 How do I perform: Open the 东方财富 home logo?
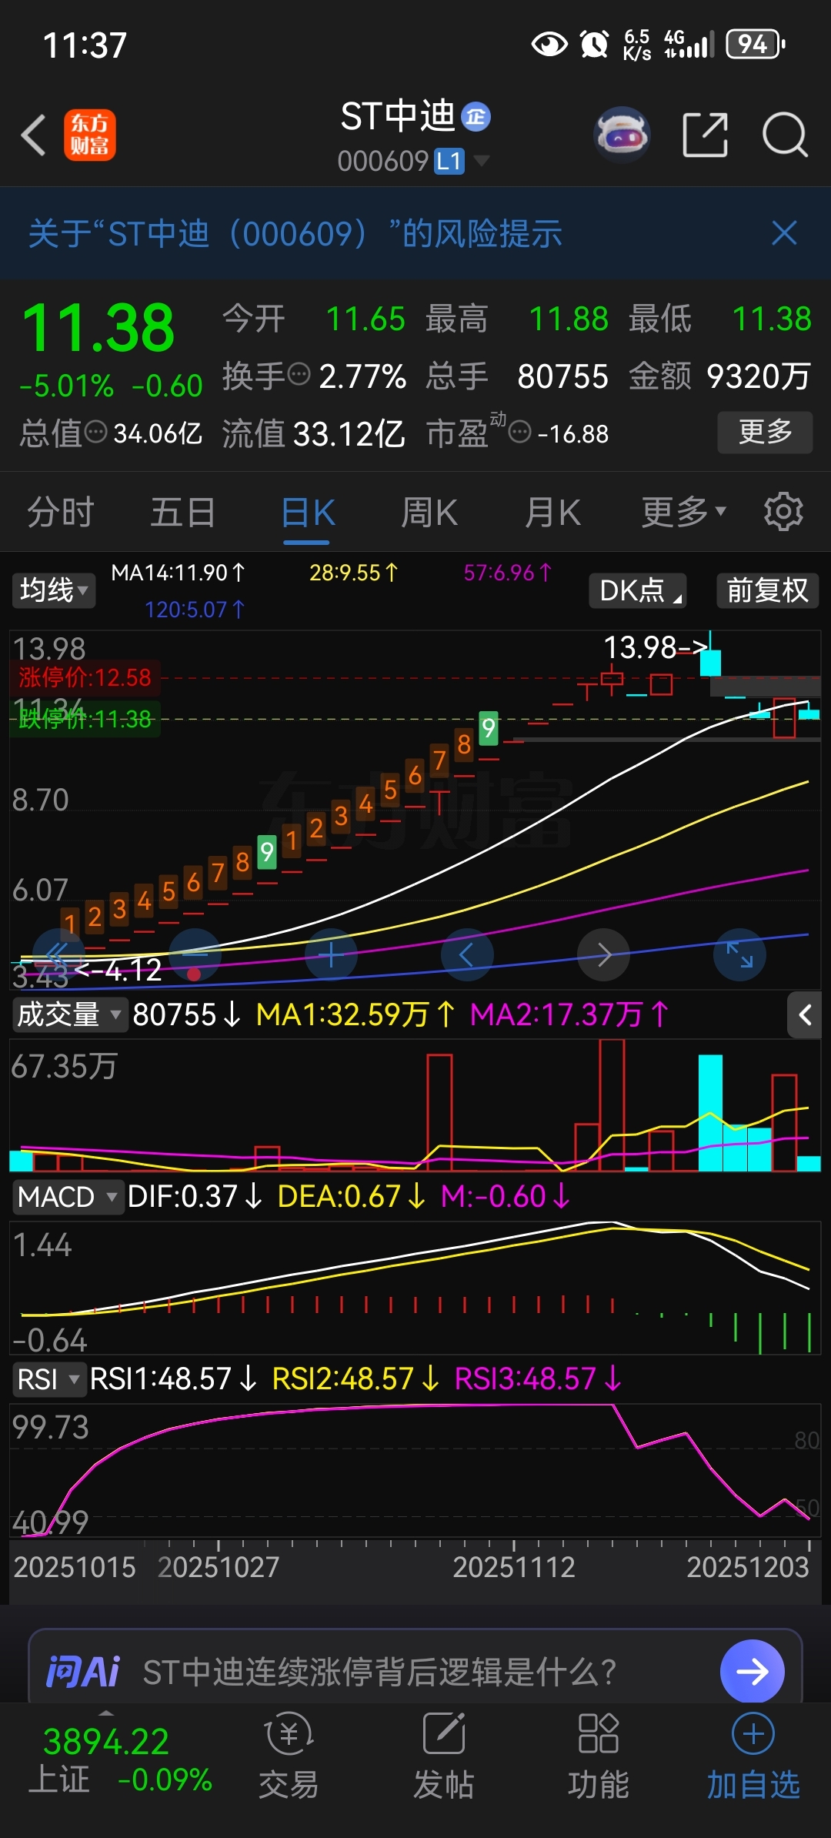click(90, 135)
